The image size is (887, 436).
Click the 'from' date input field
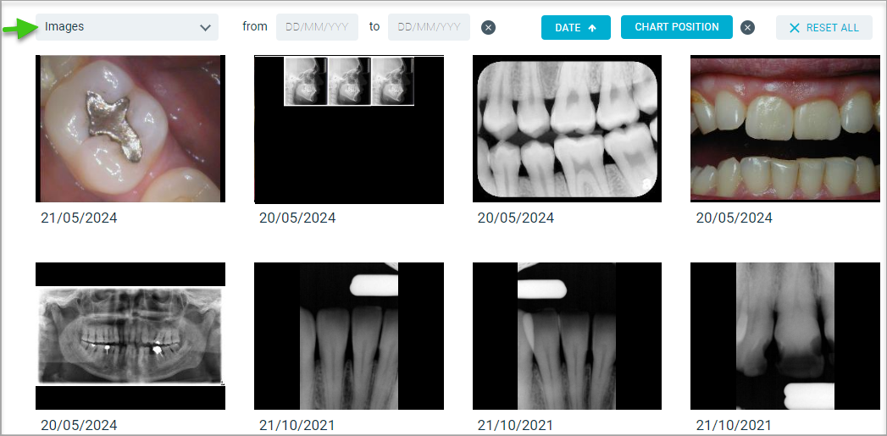click(317, 26)
